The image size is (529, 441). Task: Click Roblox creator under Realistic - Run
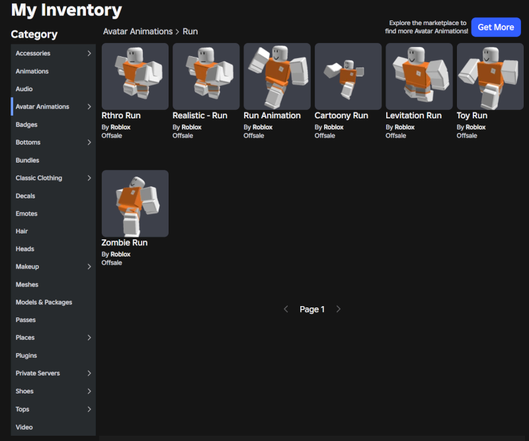point(191,127)
